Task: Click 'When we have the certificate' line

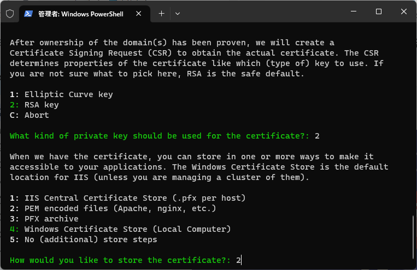Action: (x=192, y=157)
